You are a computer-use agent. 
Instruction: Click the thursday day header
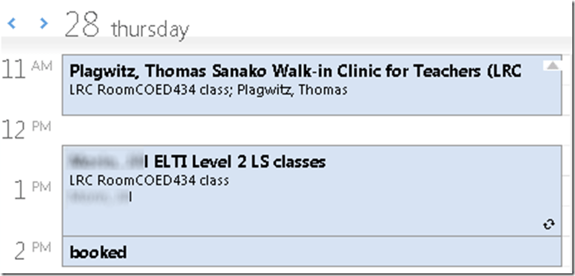point(150,29)
